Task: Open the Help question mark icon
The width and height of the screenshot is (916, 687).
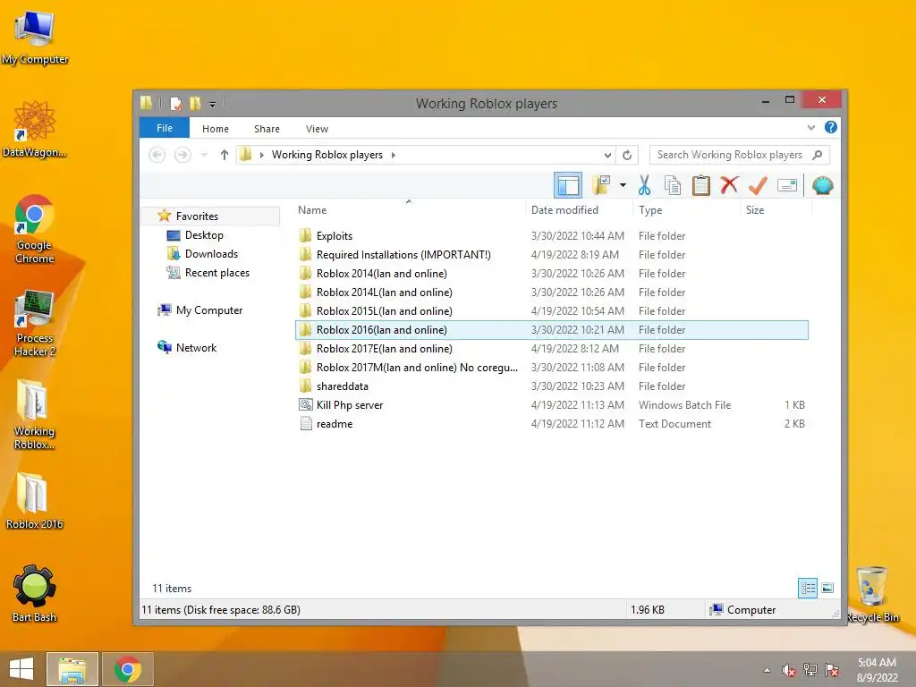Action: pos(831,127)
